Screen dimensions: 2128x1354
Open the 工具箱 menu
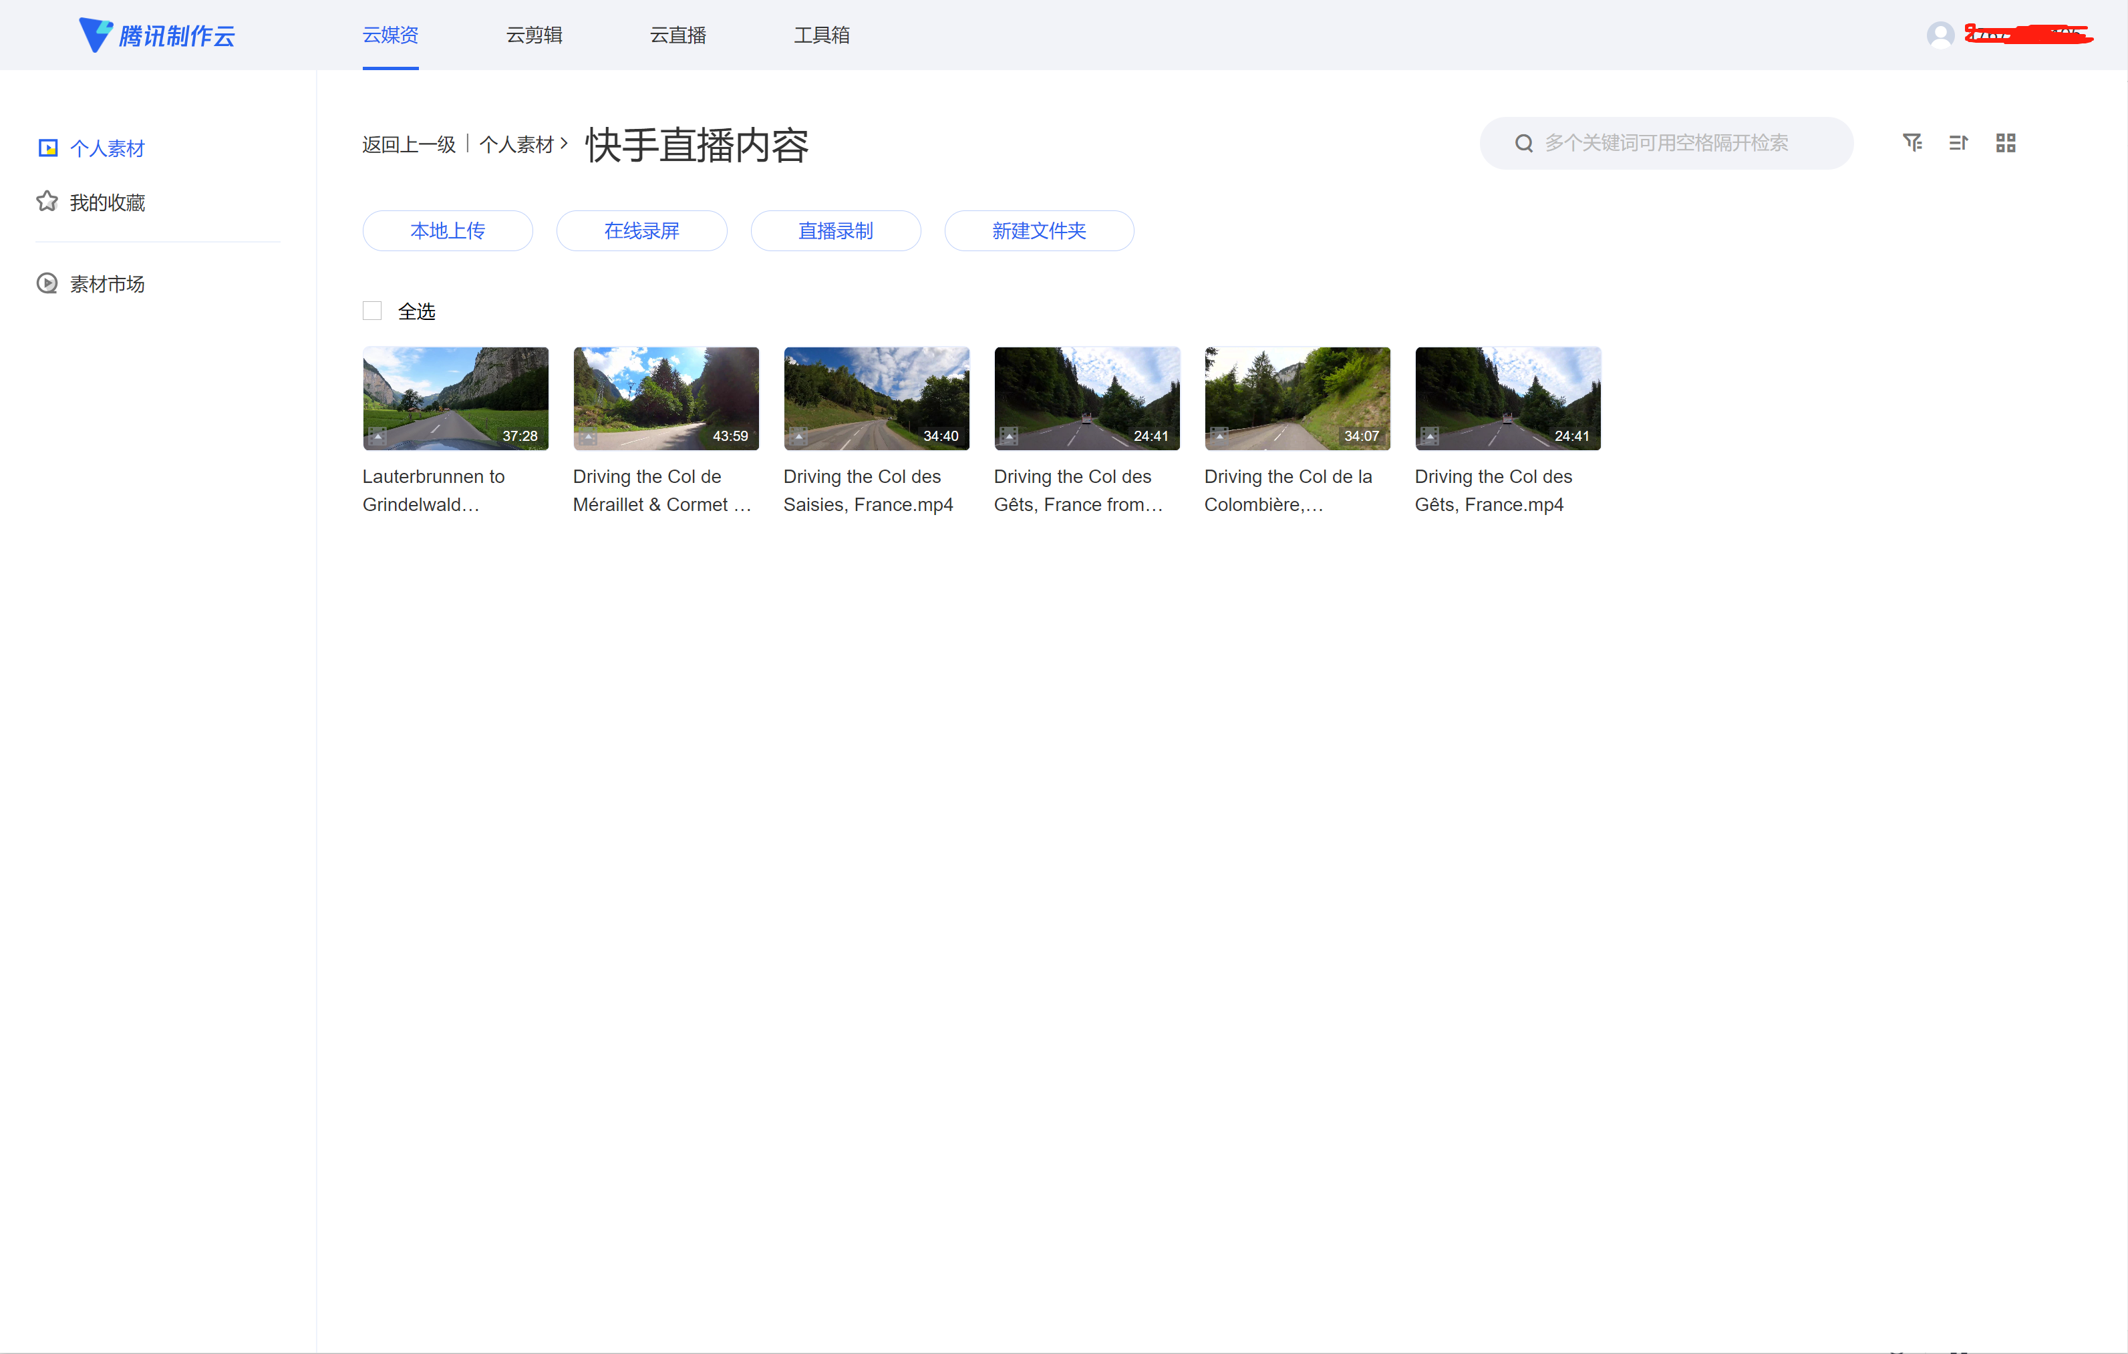click(821, 35)
